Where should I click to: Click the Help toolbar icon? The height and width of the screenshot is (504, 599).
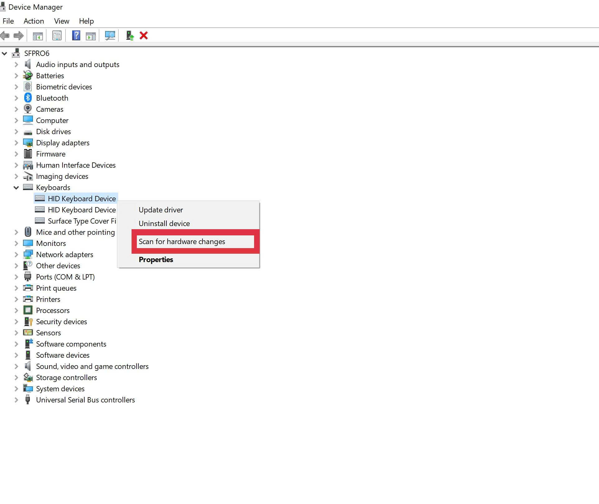[x=76, y=35]
